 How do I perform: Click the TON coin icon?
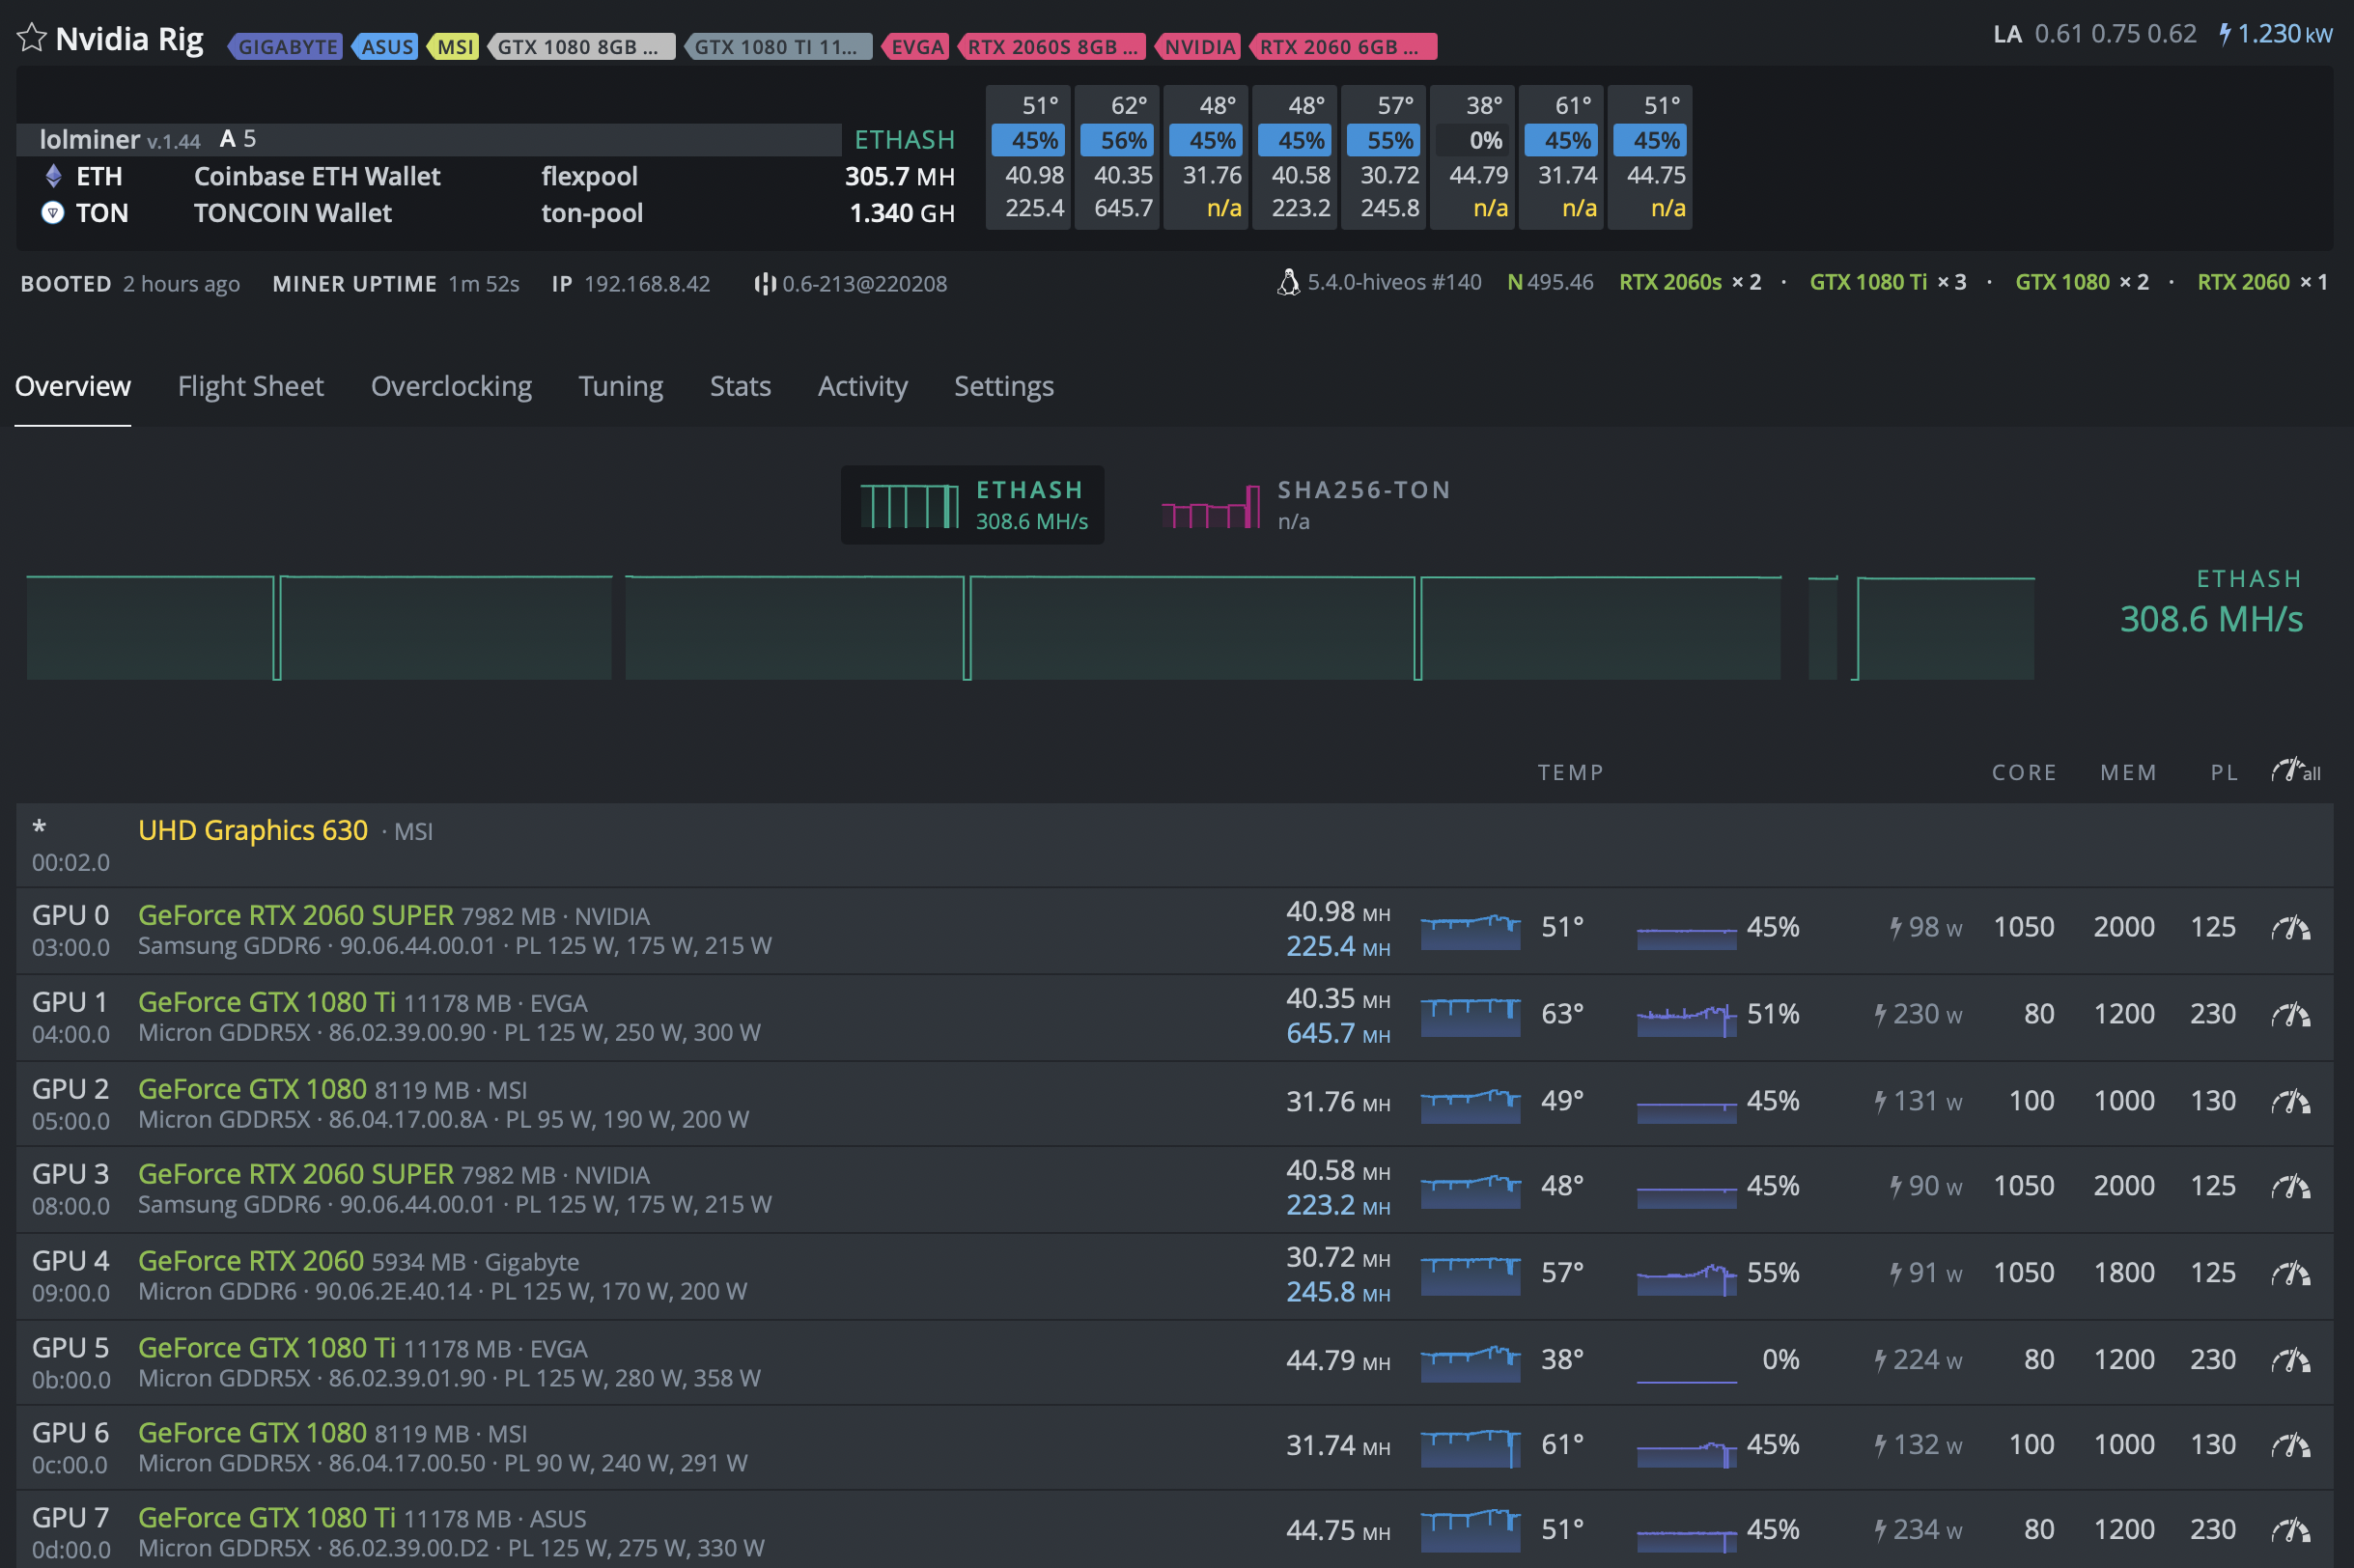coord(53,213)
